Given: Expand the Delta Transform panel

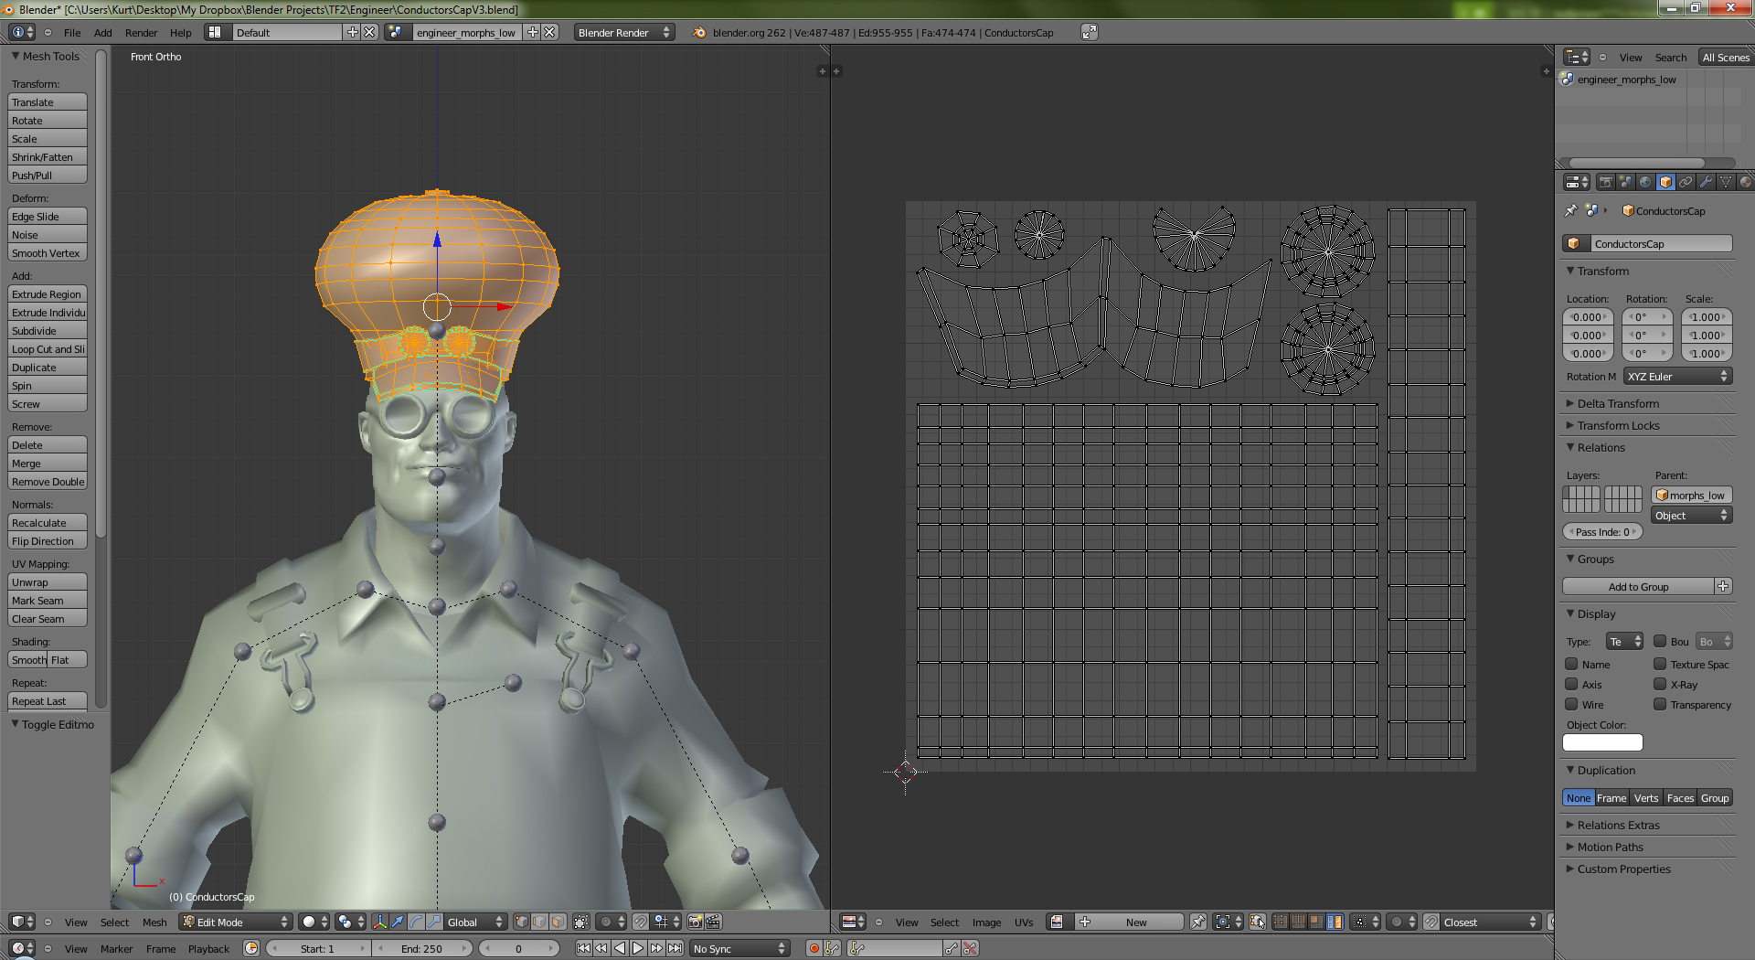Looking at the screenshot, I should point(1617,403).
